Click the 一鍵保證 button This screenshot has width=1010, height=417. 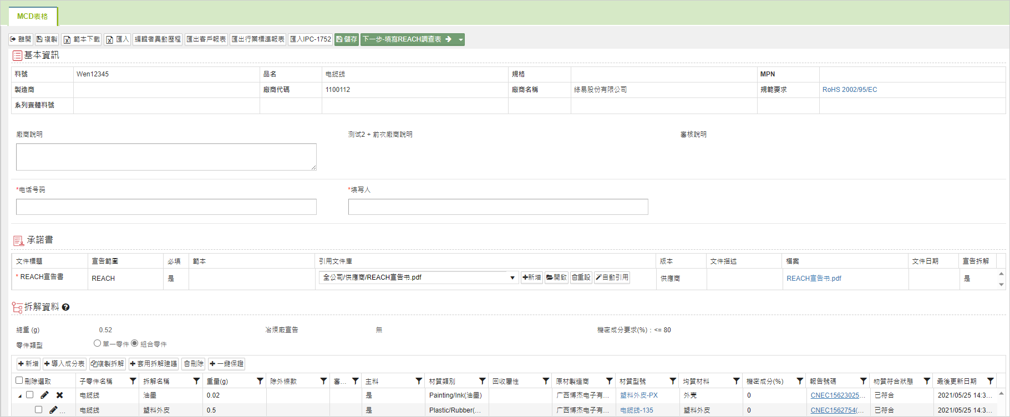coord(226,364)
